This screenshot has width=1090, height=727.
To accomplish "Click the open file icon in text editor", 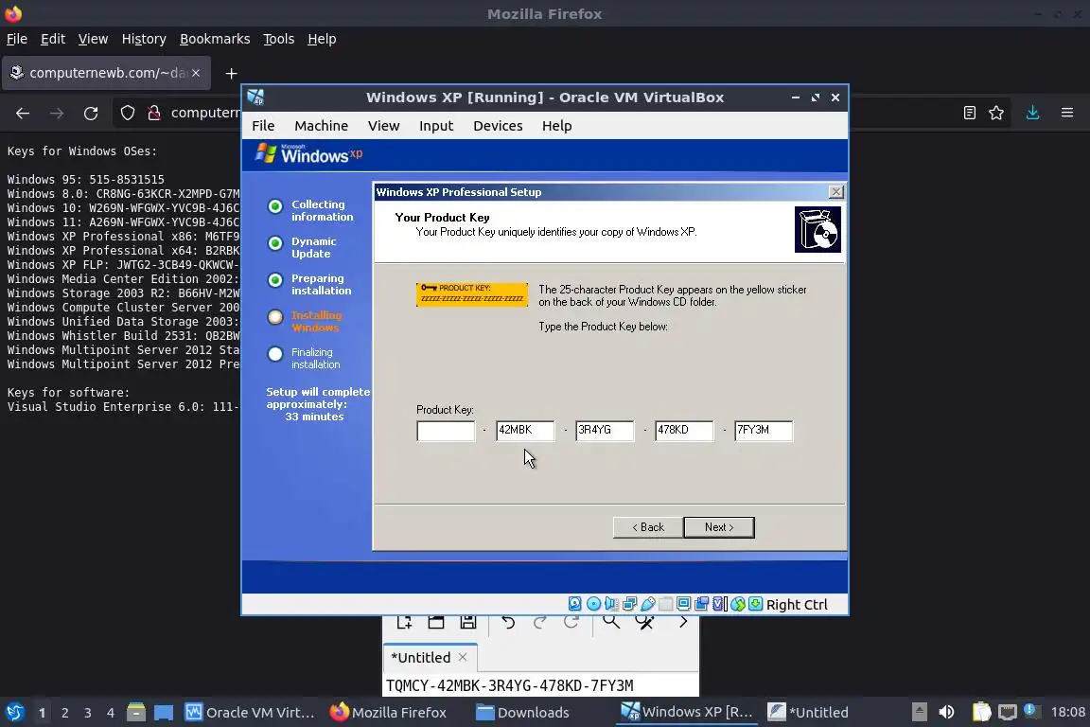I will (x=436, y=621).
